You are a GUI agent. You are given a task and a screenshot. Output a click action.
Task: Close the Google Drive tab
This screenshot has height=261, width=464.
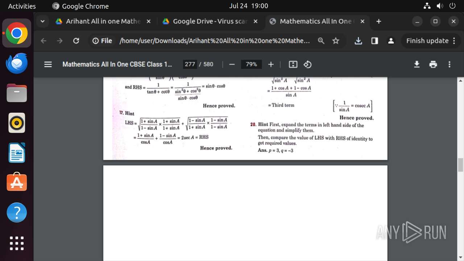tap(255, 21)
